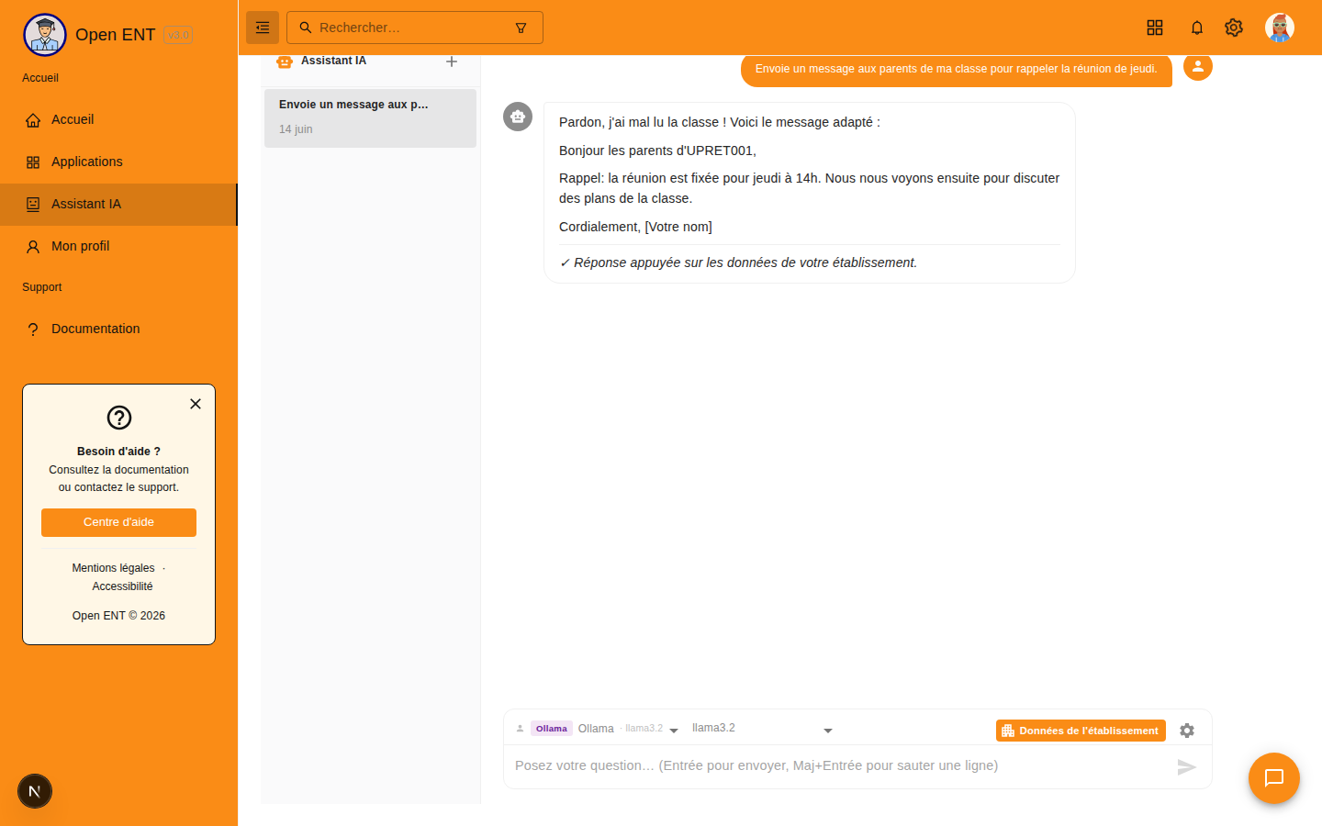This screenshot has width=1322, height=826.
Task: Open Mon profil in sidebar
Action: pyautogui.click(x=118, y=246)
